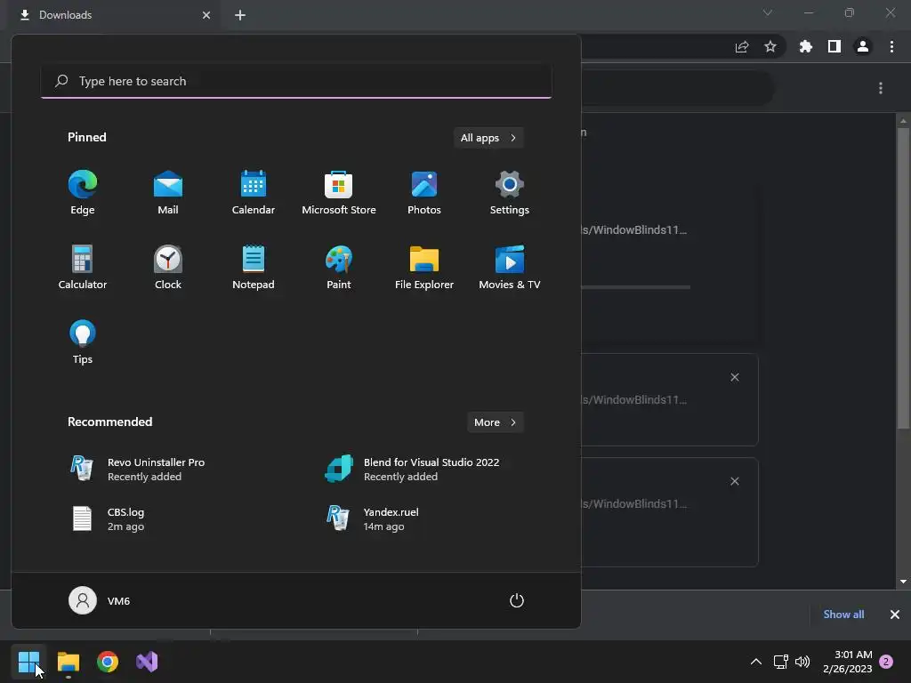The image size is (911, 683).
Task: Click the Start menu search box
Action: point(296,81)
